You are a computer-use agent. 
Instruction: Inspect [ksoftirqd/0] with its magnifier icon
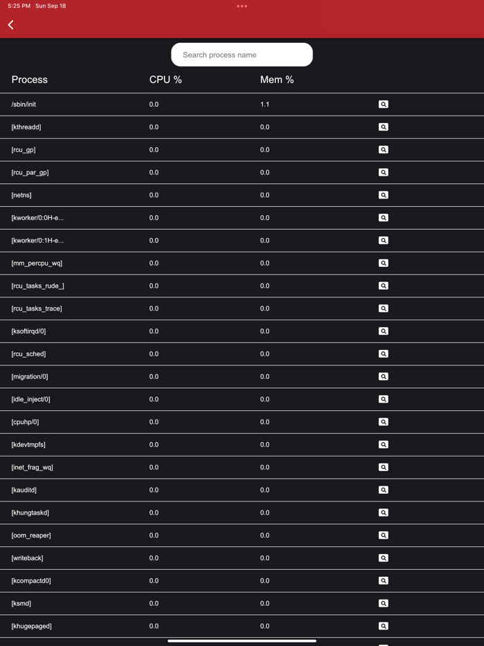383,331
